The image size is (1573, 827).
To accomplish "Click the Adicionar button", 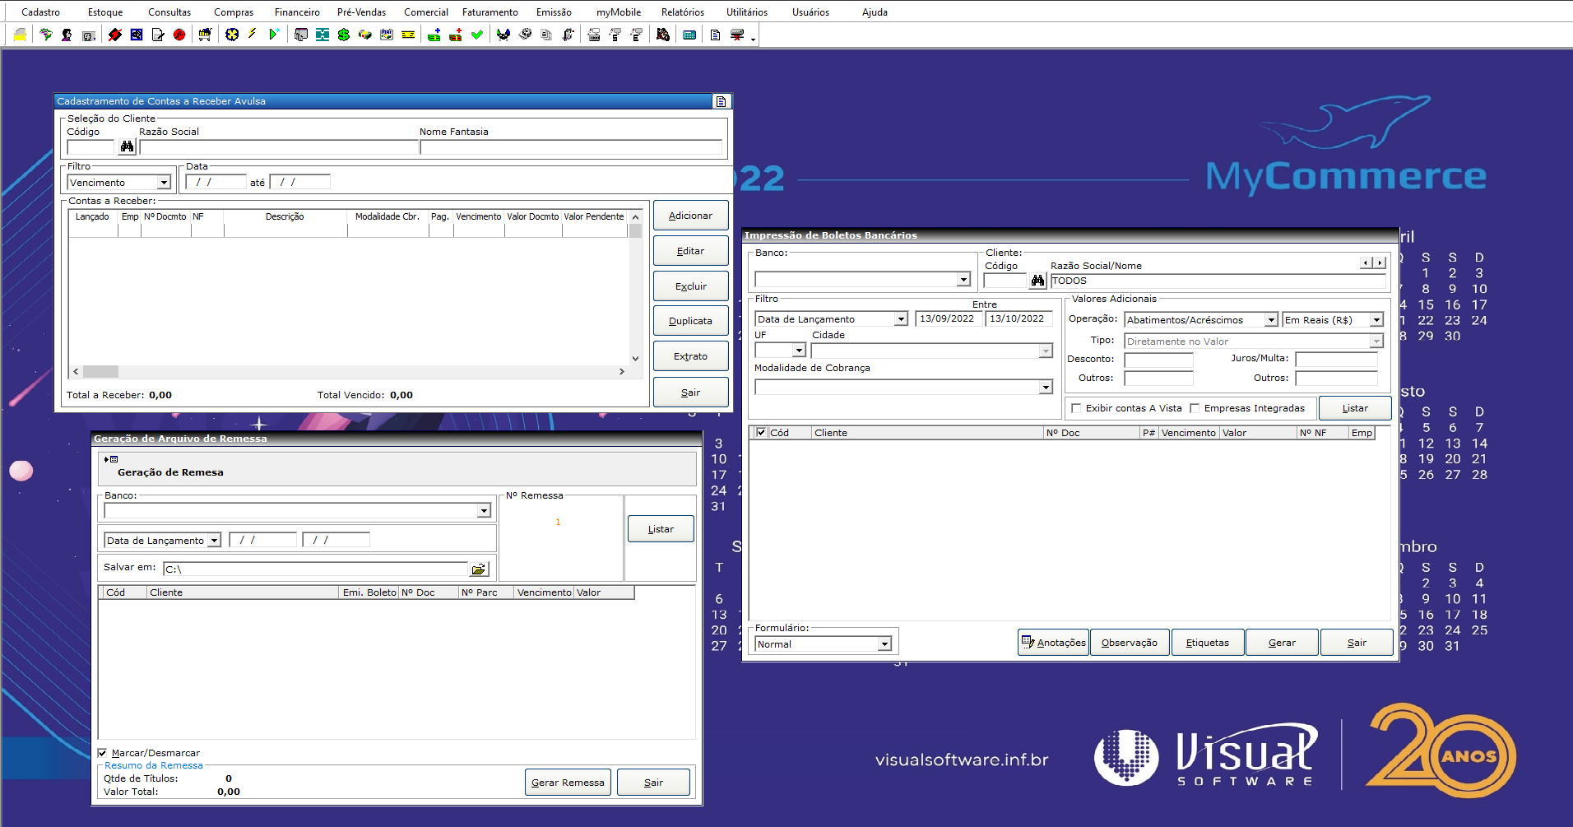I will point(690,216).
